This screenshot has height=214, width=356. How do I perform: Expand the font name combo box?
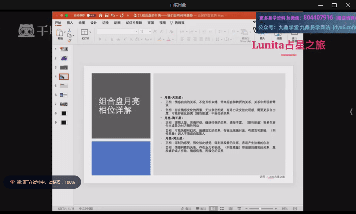point(136,32)
